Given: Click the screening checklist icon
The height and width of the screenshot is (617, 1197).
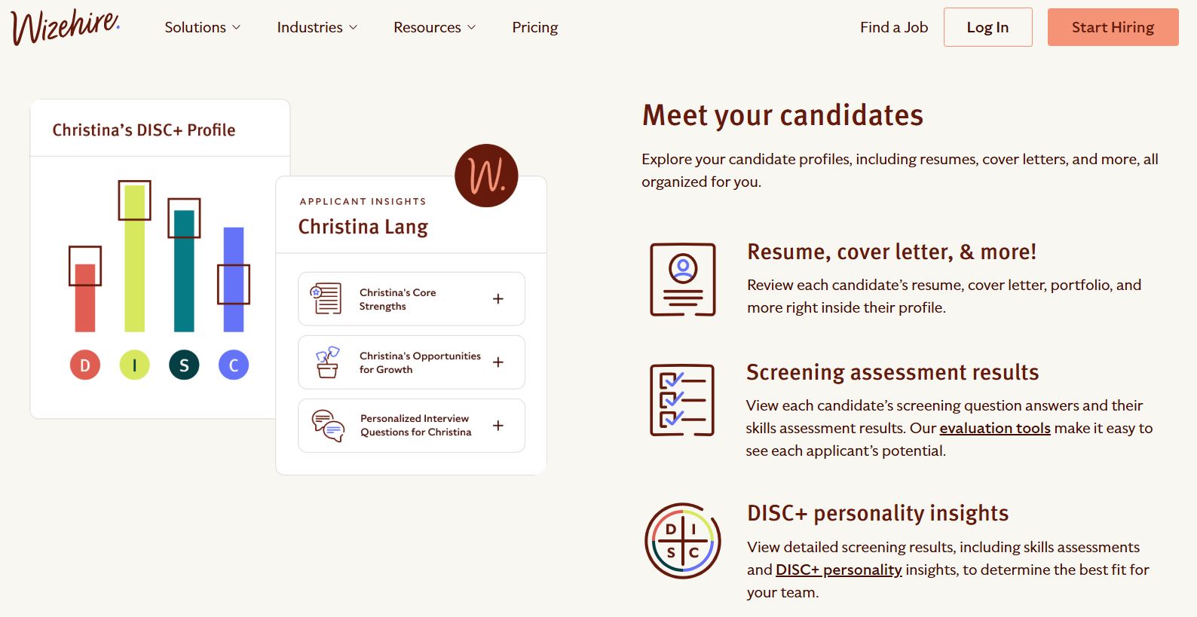Looking at the screenshot, I should coord(682,400).
